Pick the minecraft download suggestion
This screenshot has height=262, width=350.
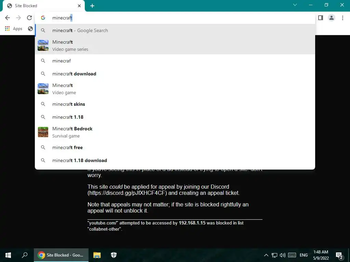[x=175, y=74]
